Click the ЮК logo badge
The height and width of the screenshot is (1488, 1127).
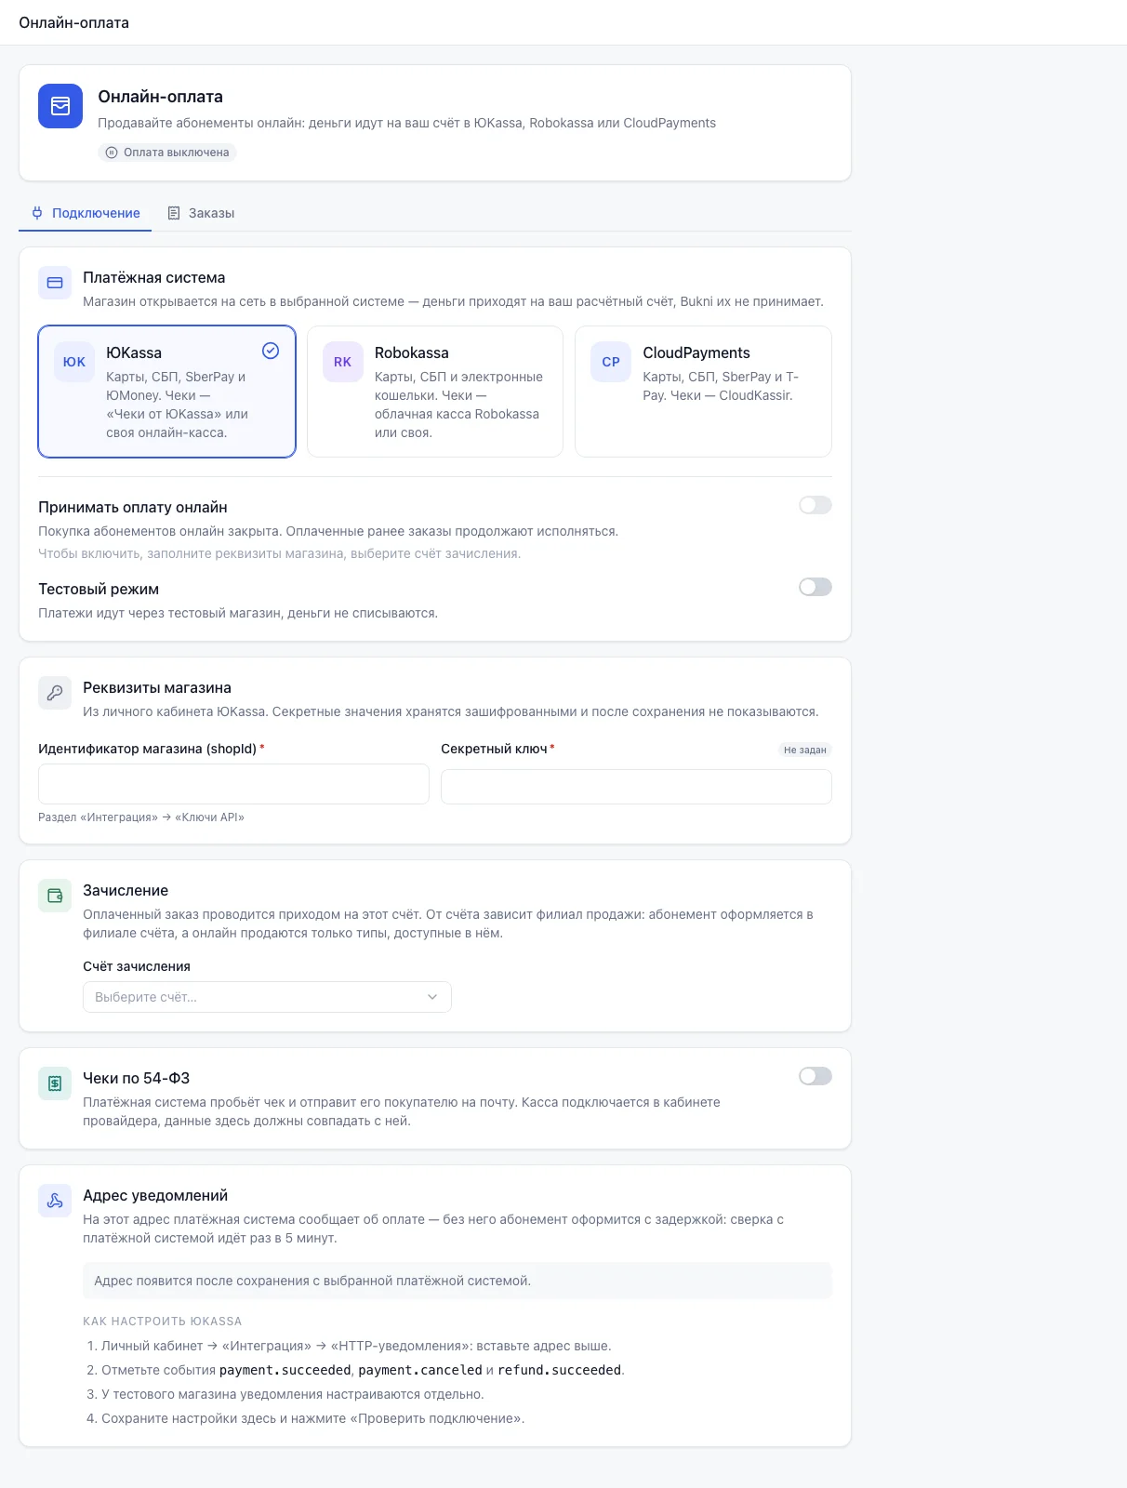click(74, 362)
